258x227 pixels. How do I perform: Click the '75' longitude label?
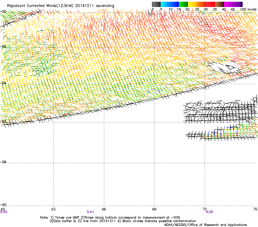tap(255, 209)
